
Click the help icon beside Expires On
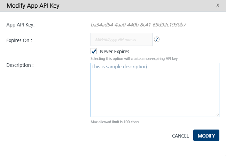coord(157,39)
